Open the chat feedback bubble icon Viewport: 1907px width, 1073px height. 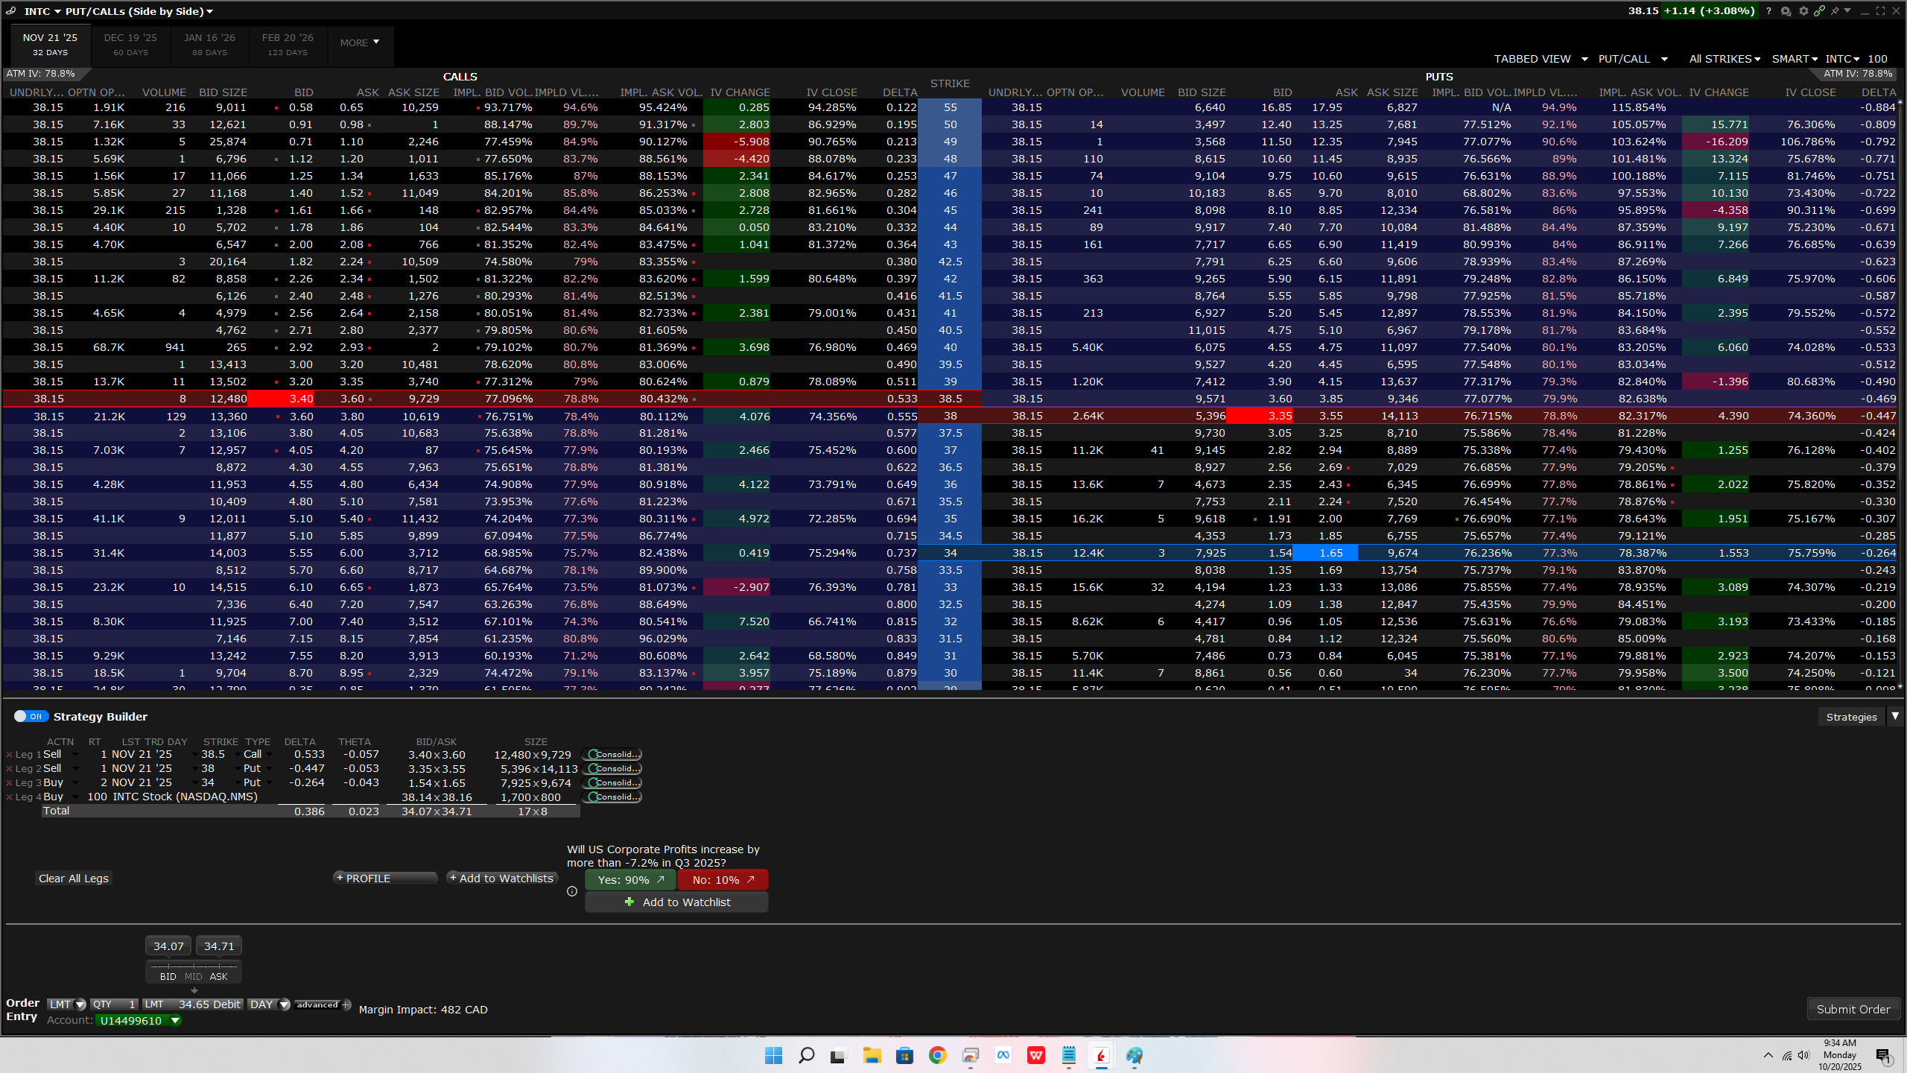[1786, 11]
